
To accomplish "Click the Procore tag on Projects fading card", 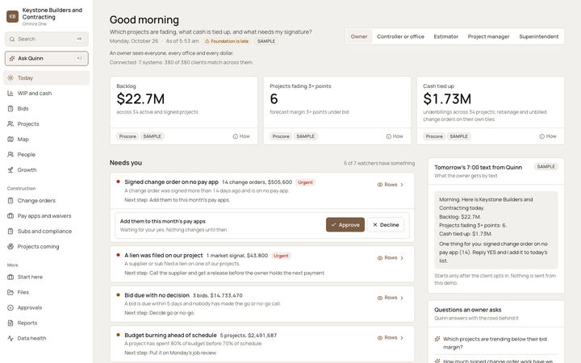I will point(281,136).
